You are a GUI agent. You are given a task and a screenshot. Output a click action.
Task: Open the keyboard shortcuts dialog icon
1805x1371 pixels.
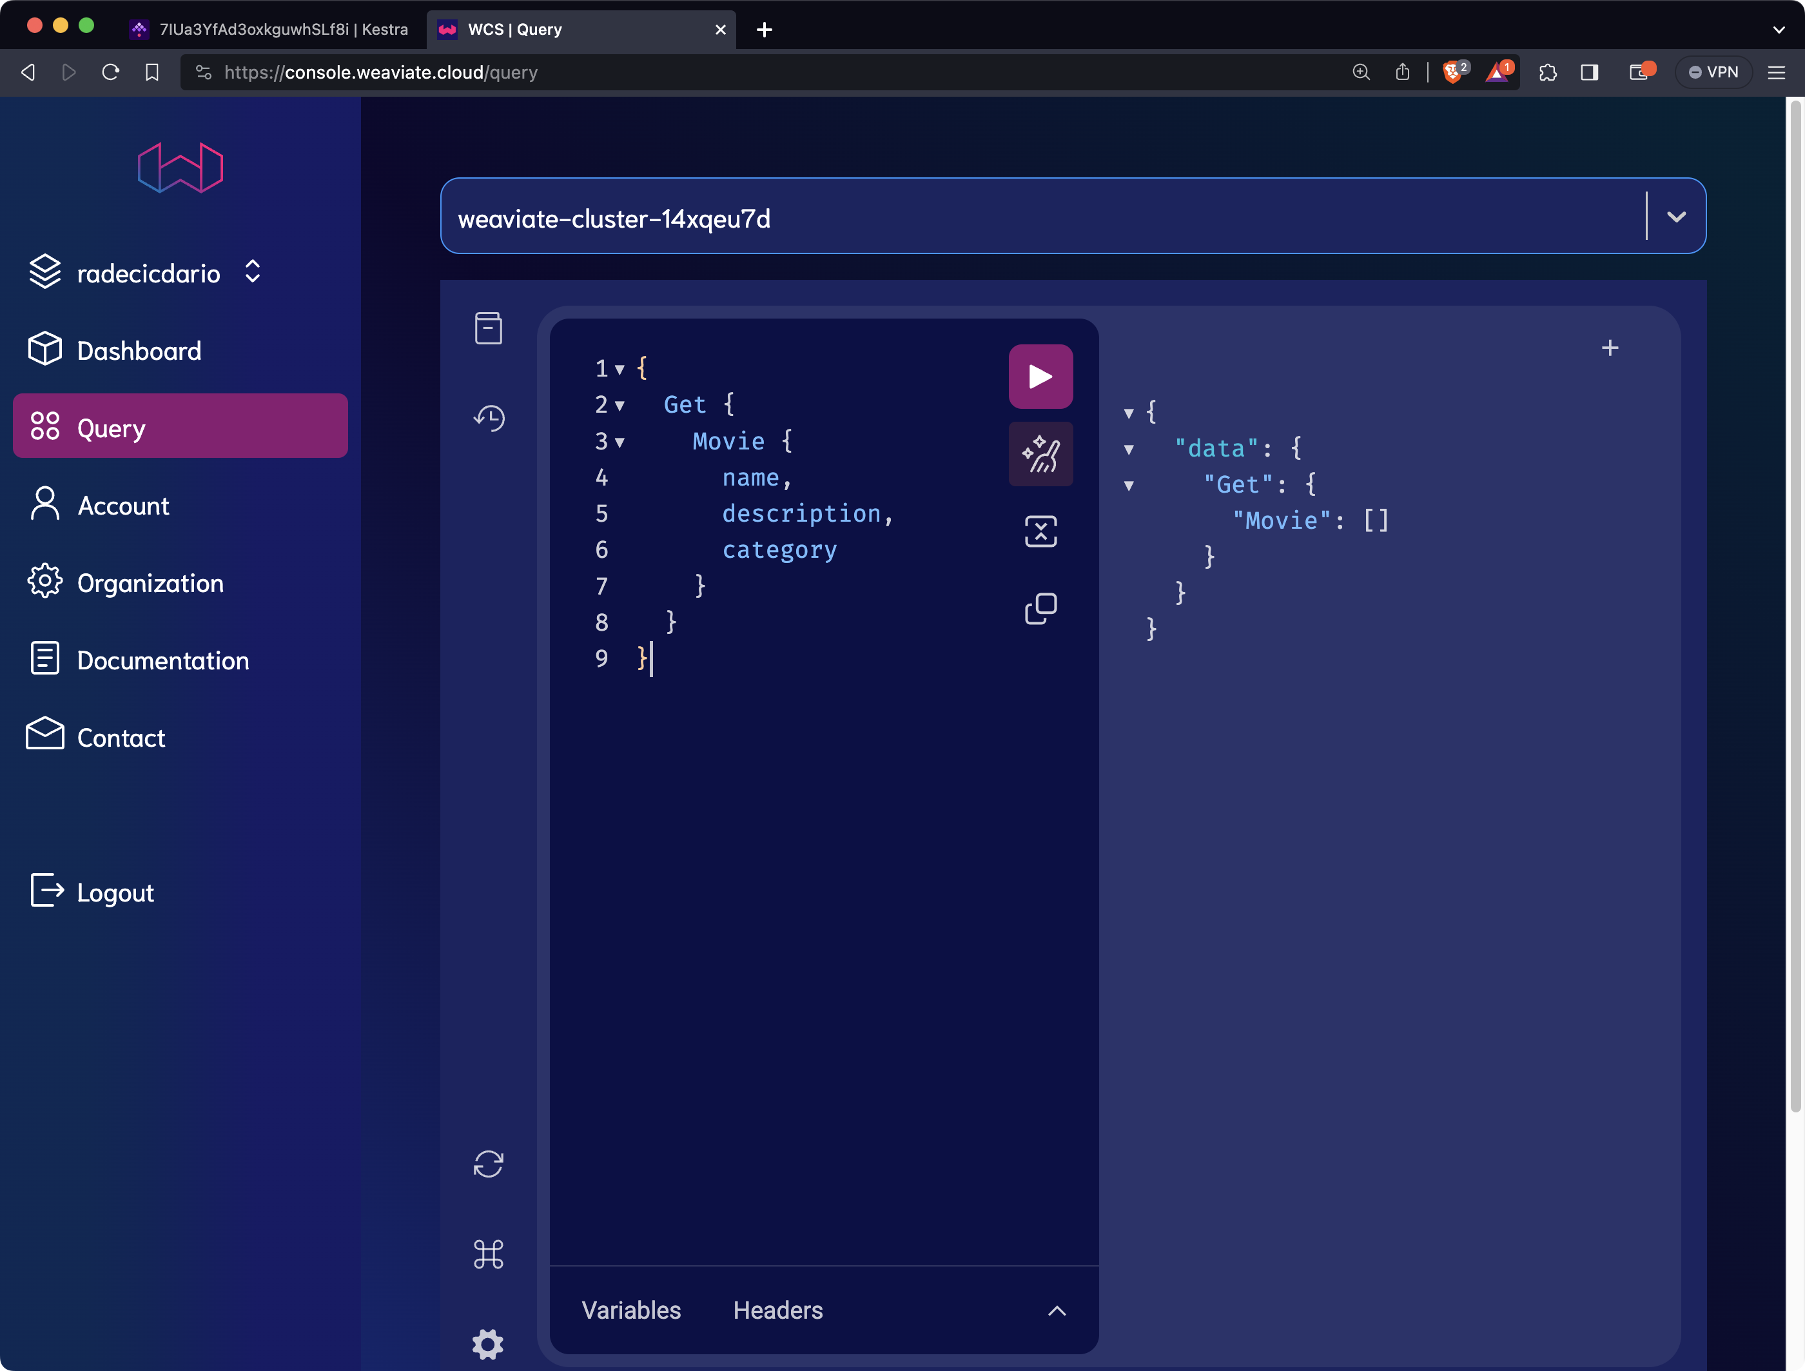pos(488,1254)
